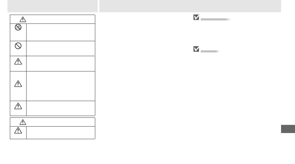Click the empty cell in the second table's body row

pos(61,133)
